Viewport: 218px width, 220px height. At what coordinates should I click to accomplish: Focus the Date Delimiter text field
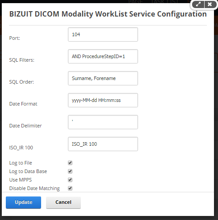point(103,122)
